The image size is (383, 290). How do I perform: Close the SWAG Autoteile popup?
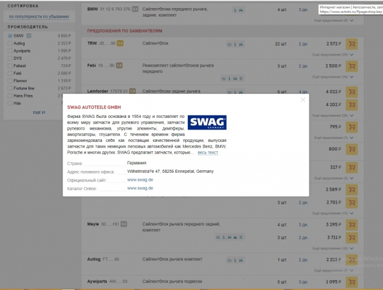[x=303, y=99]
